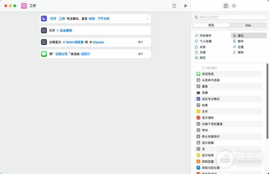The height and width of the screenshot is (174, 269).
Task: Open the shortcut details settings icon
Action: click(234, 6)
